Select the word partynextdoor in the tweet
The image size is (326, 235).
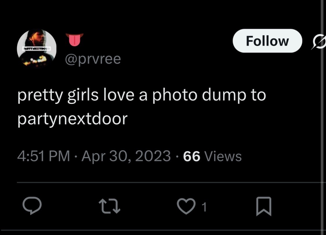click(x=72, y=119)
